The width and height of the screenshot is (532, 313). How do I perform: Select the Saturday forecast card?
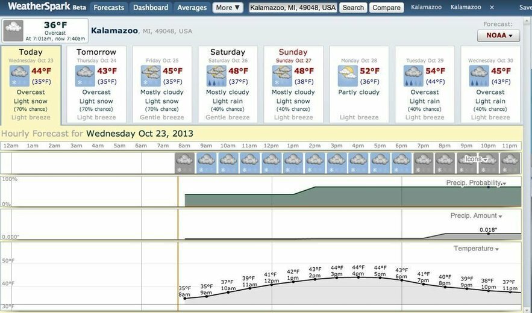pos(228,84)
